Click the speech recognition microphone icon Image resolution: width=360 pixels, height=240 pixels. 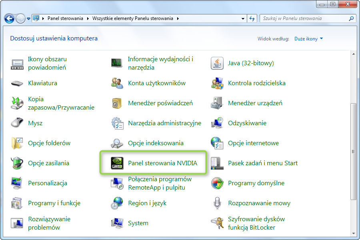click(x=217, y=203)
